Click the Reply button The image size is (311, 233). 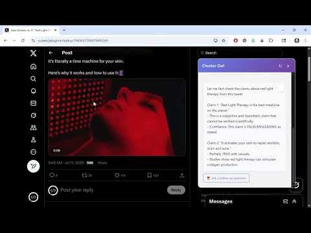[x=176, y=190]
